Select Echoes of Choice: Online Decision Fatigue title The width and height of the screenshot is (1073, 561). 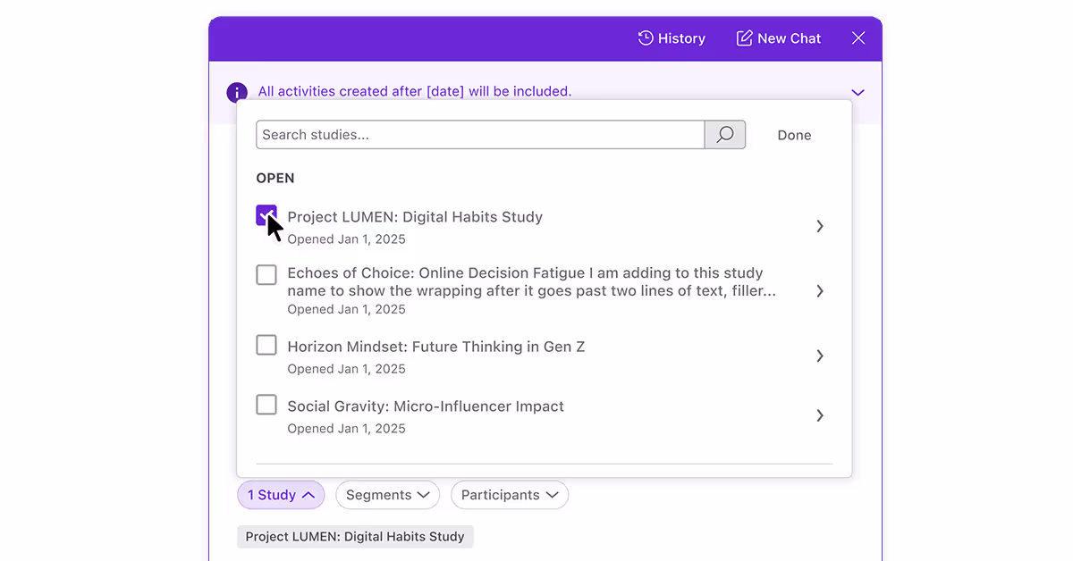tap(531, 282)
